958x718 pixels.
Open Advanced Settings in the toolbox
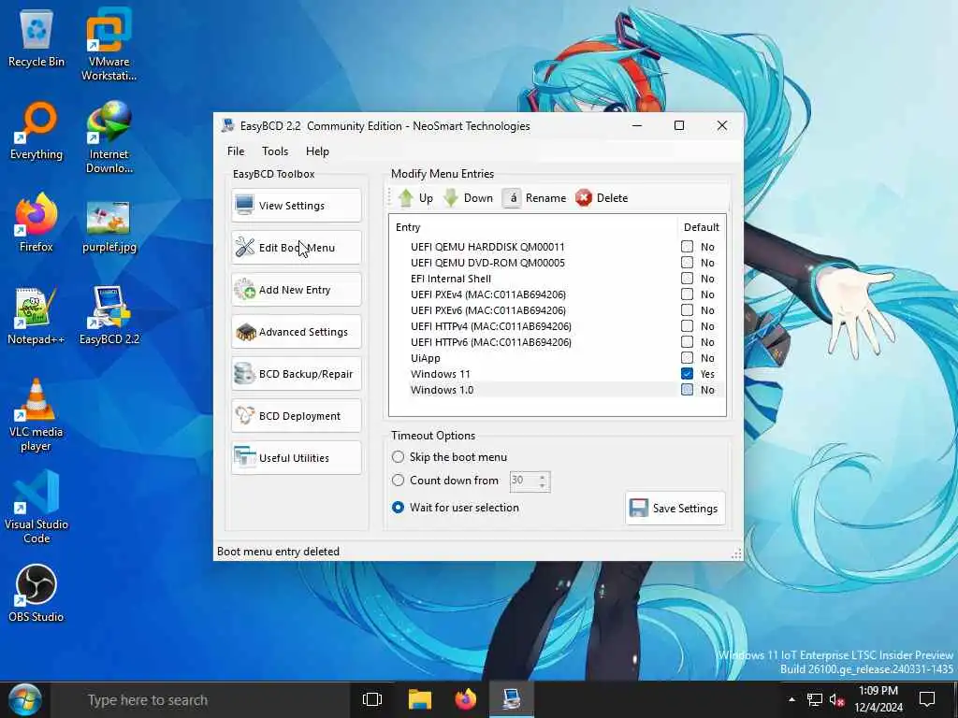point(297,332)
